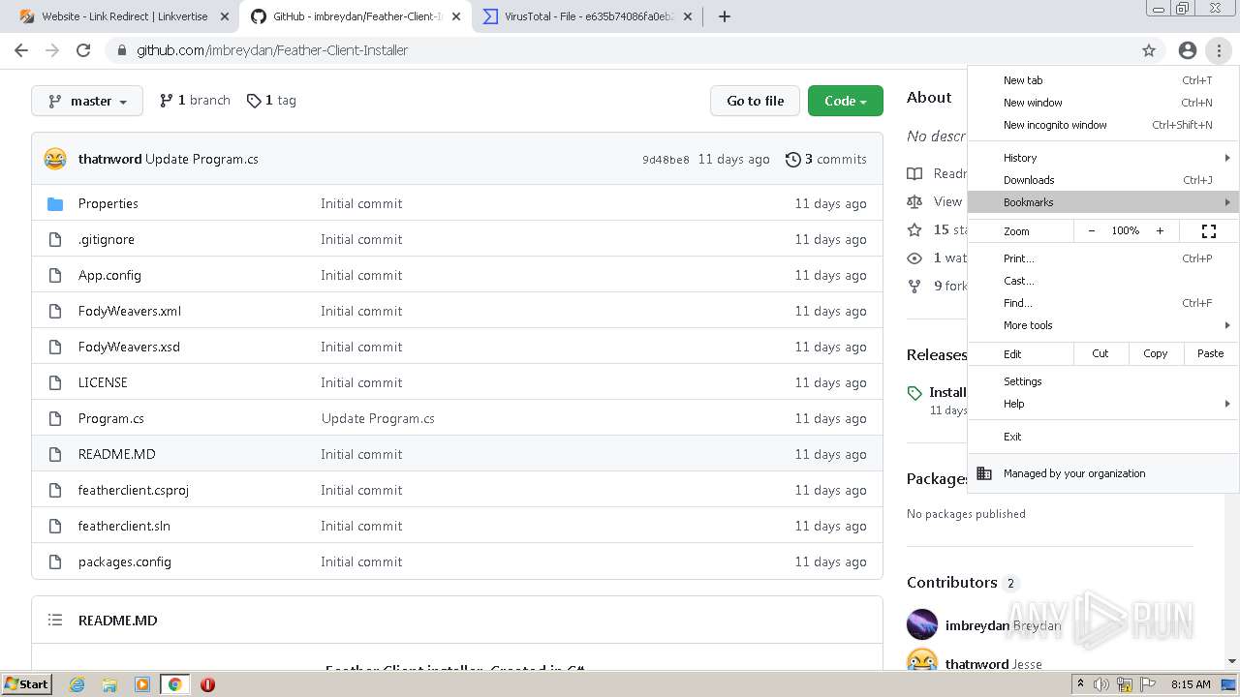Click the README list outline icon
Screen dimensions: 1240x697
pos(55,620)
